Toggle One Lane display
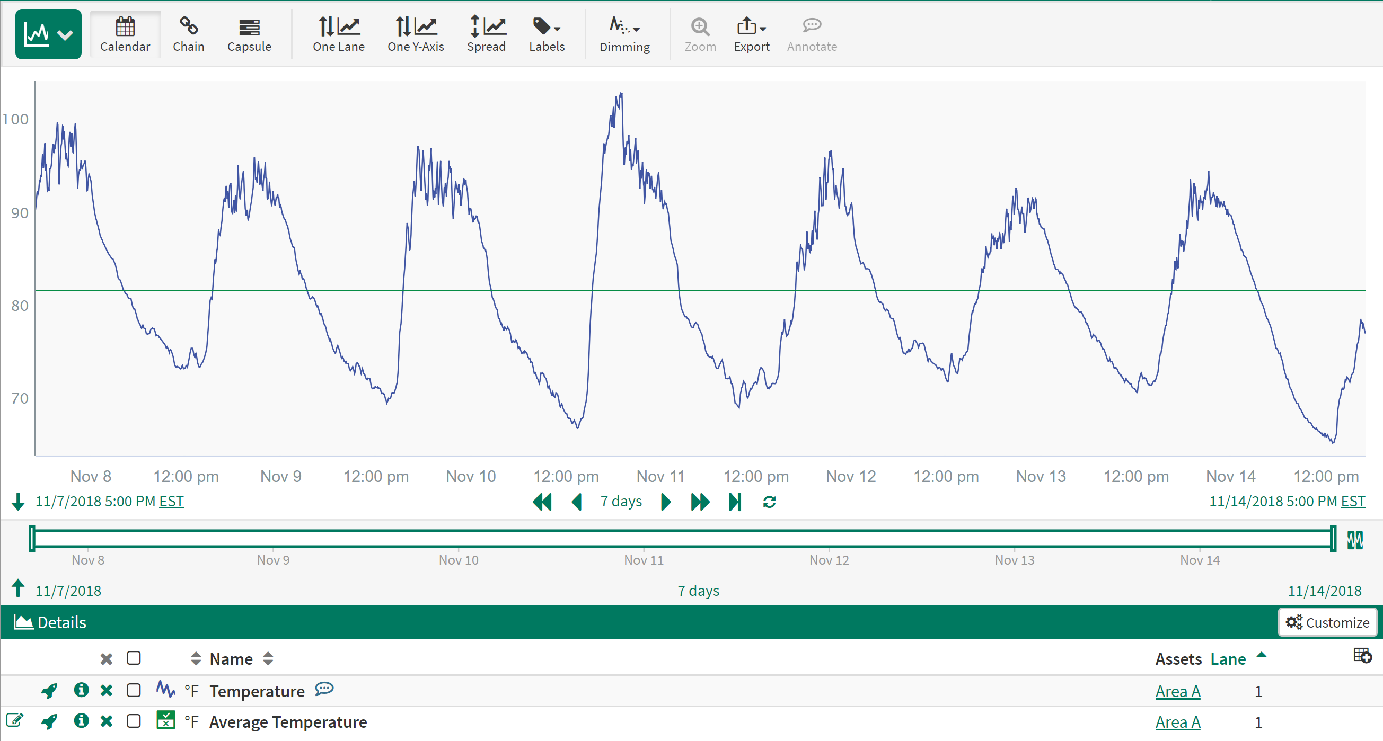Viewport: 1383px width, 741px height. (x=338, y=34)
